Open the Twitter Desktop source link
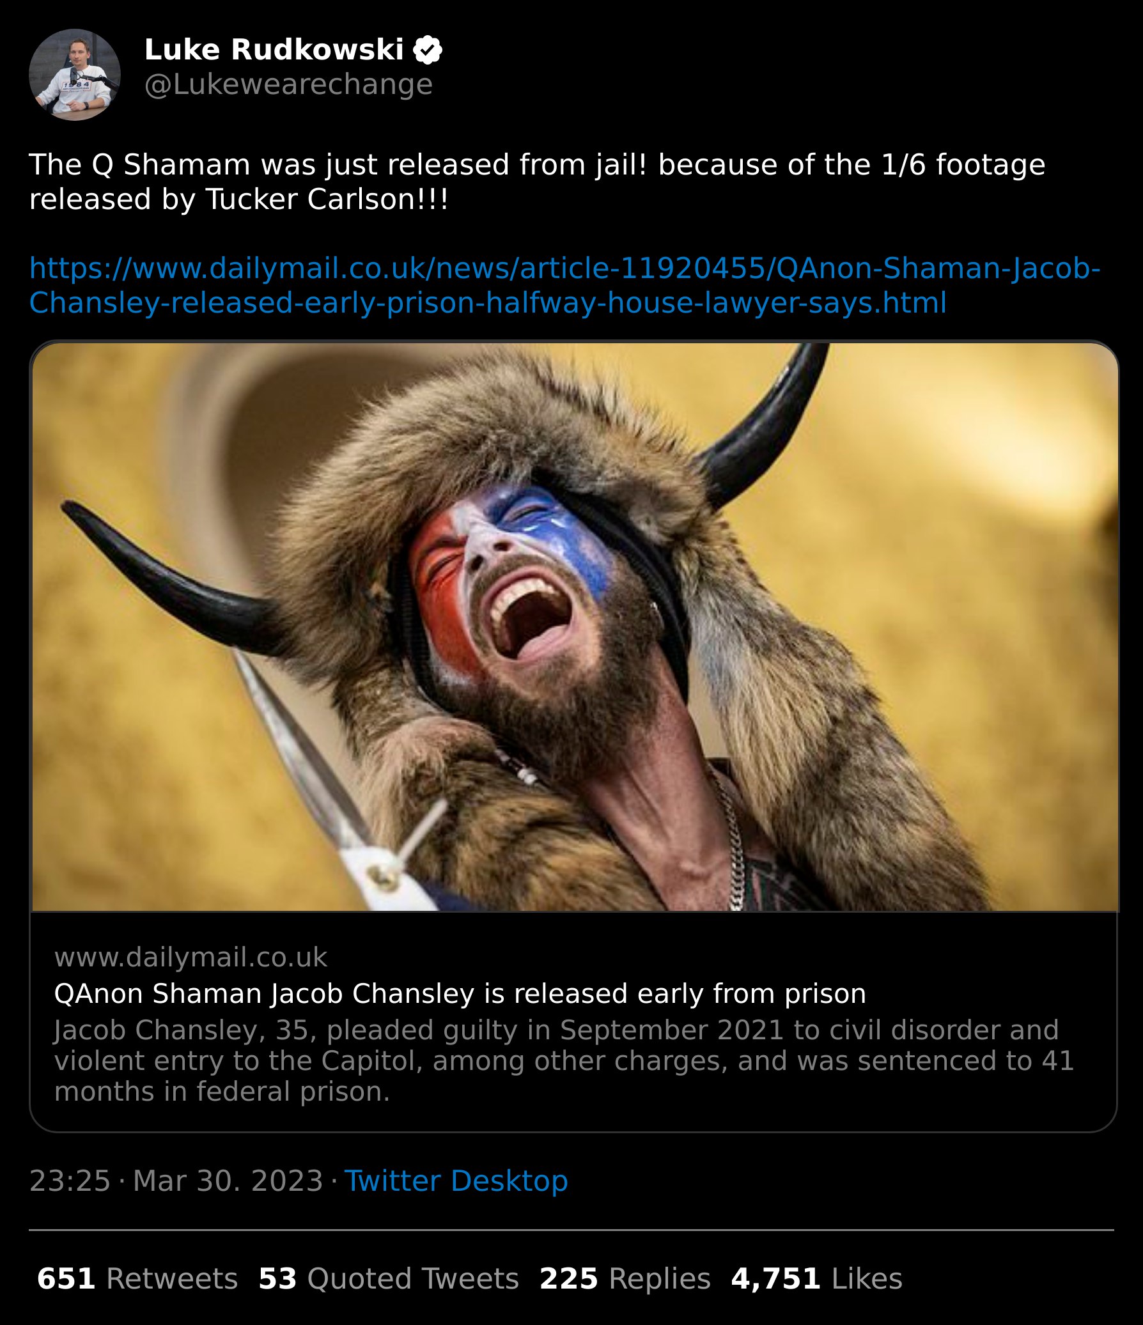 [456, 1181]
